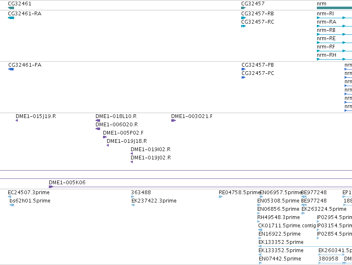Click the EC24507.3prime label
The height and width of the screenshot is (265, 352).
pyautogui.click(x=29, y=193)
